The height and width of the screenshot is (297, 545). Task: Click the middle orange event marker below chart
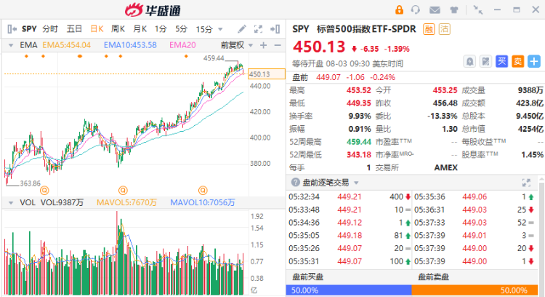(123, 191)
